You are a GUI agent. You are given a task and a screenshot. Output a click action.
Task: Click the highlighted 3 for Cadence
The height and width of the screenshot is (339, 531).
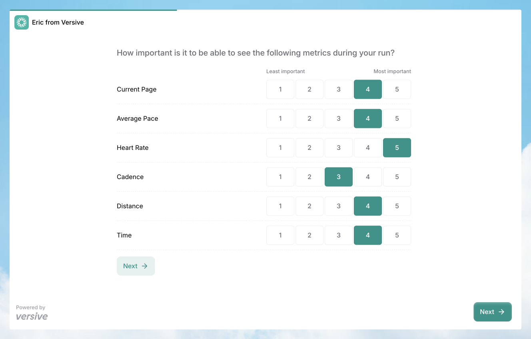coord(339,177)
